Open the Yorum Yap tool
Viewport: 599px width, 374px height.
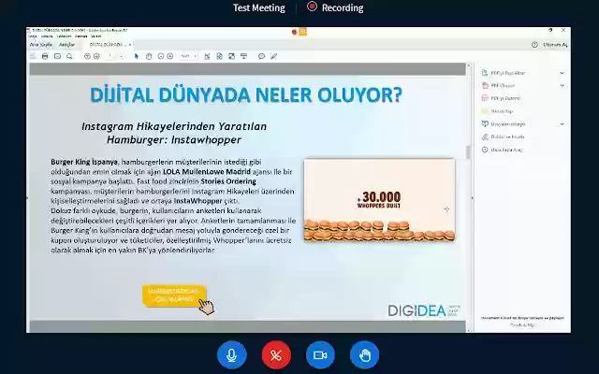point(497,111)
